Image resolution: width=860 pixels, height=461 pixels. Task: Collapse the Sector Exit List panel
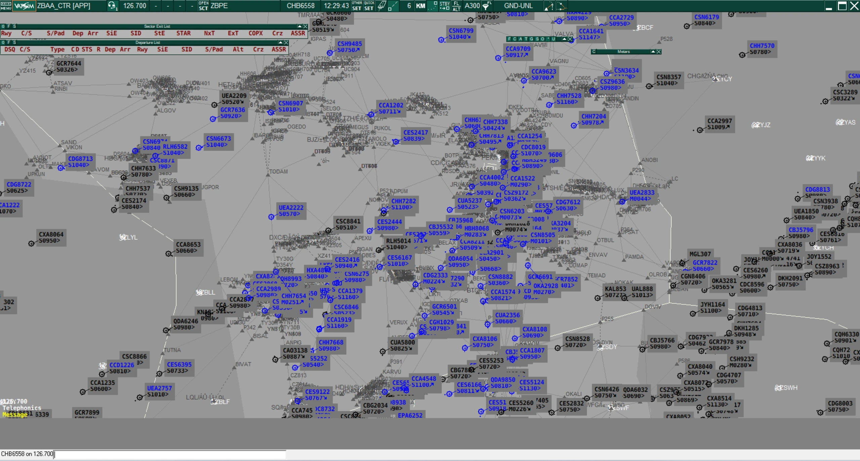299,26
